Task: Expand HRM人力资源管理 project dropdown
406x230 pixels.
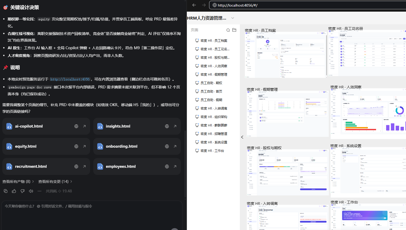Action: [x=233, y=18]
